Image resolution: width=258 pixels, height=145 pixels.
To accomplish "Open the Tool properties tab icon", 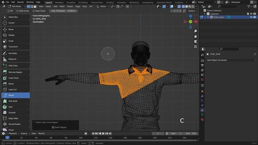I will tap(202, 55).
